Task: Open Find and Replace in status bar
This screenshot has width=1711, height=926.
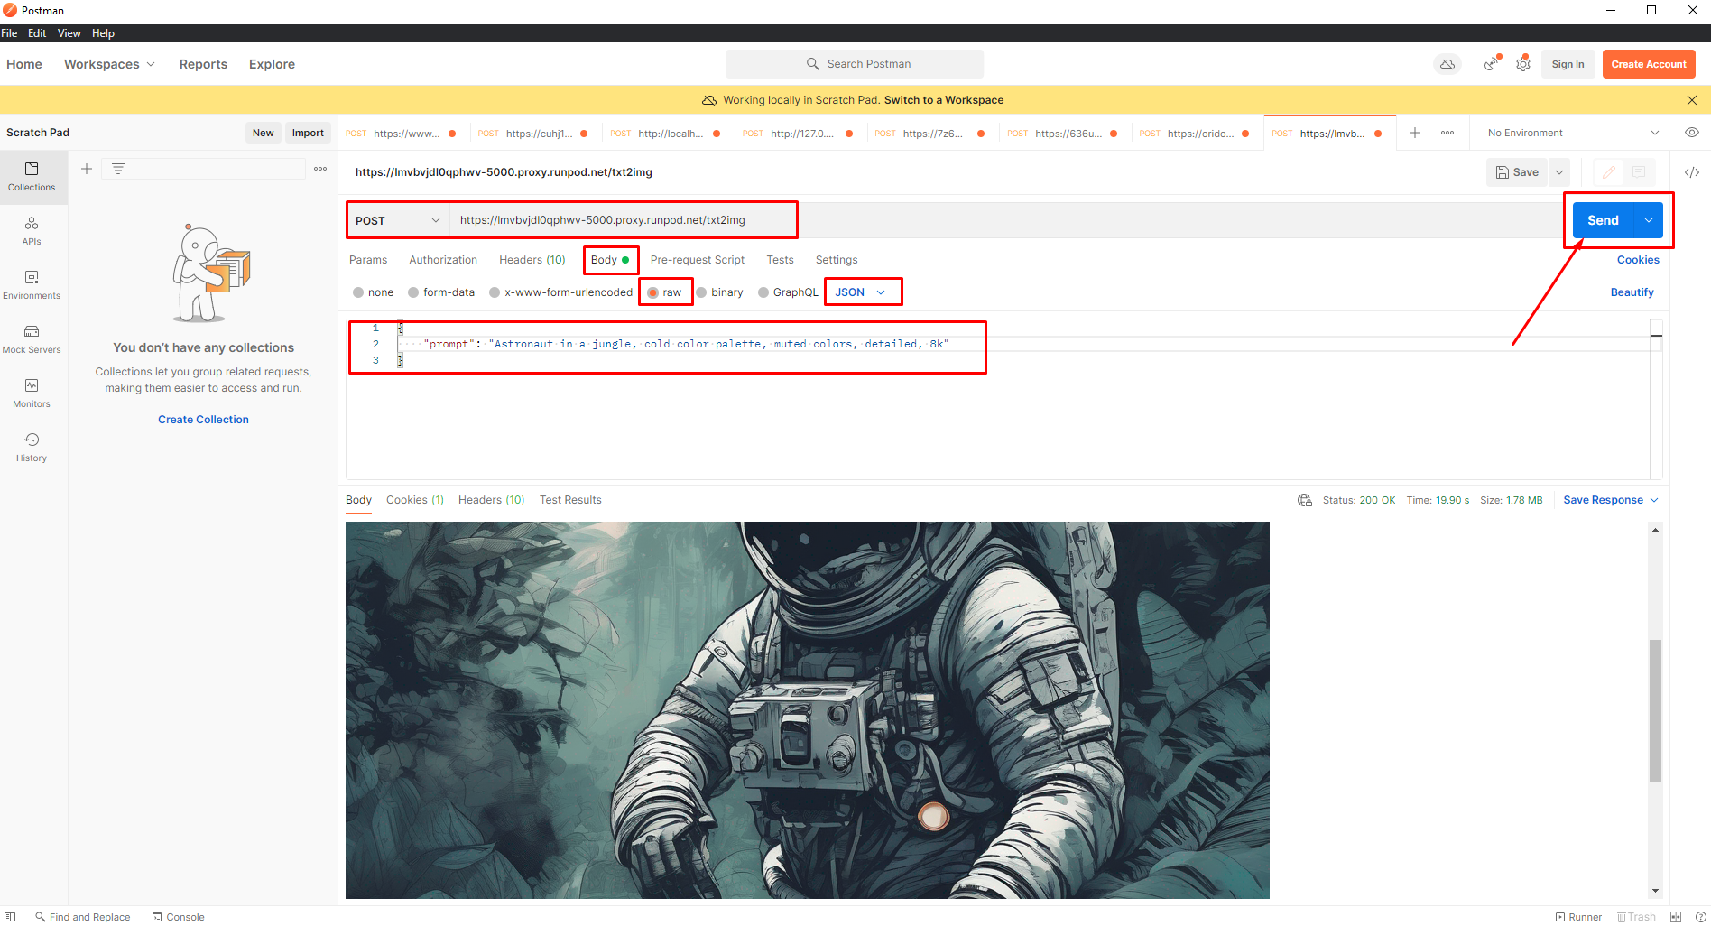Action: (x=83, y=917)
